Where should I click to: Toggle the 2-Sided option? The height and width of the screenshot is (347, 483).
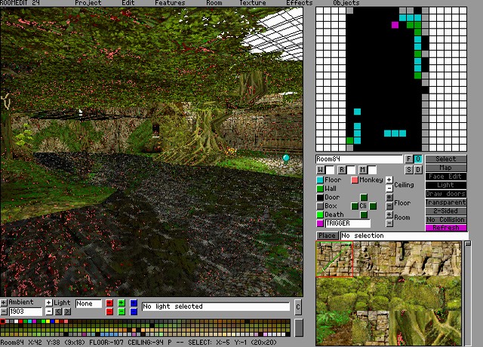coord(445,211)
